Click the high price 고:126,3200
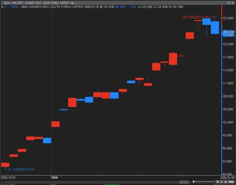 160,7
